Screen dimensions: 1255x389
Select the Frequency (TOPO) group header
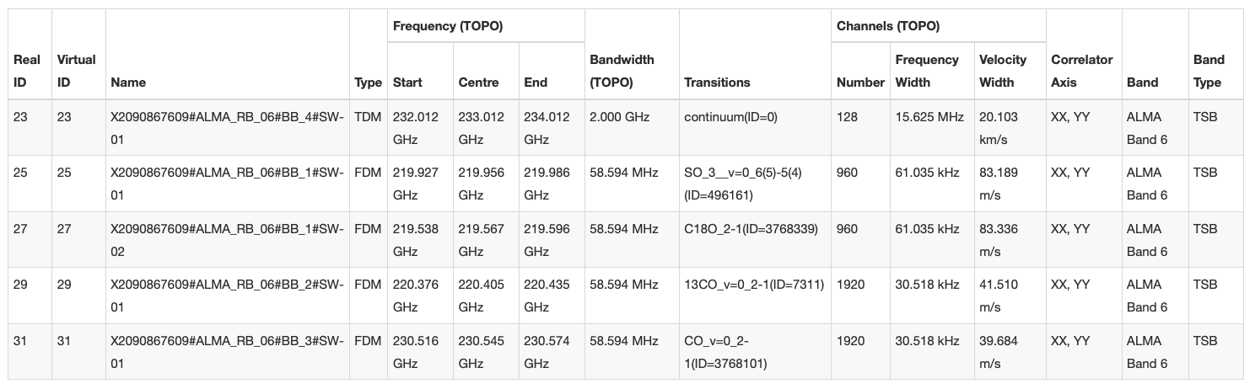click(447, 26)
